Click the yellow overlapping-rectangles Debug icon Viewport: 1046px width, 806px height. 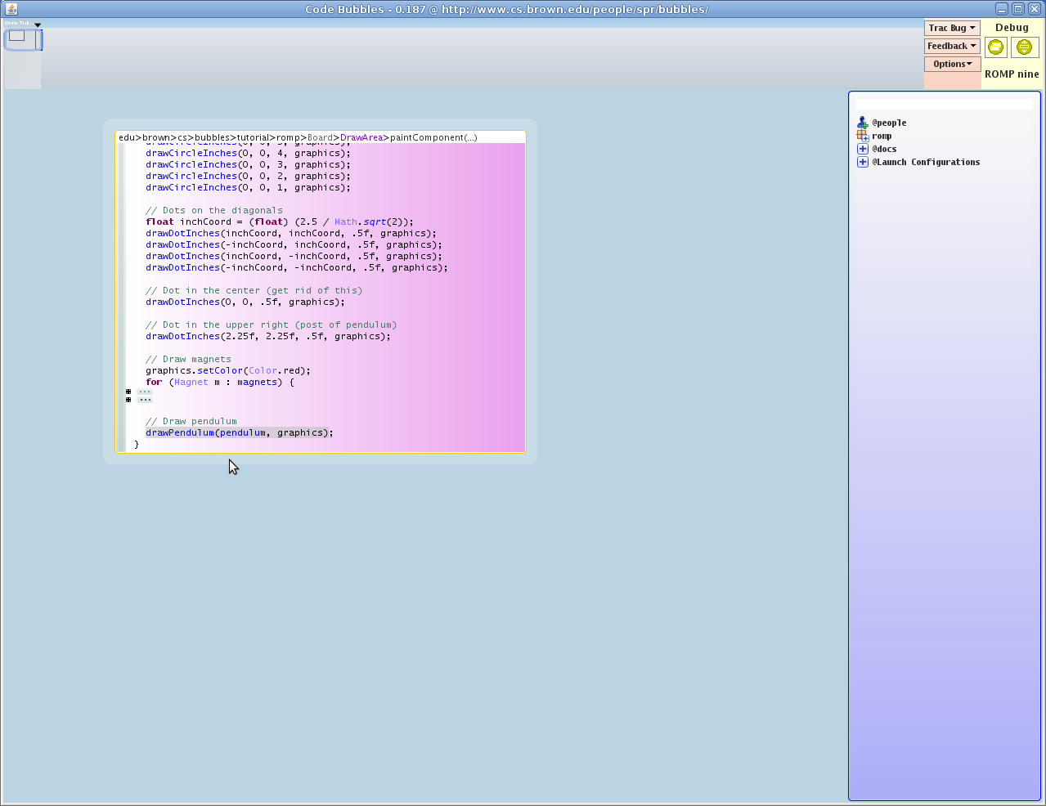[x=995, y=47]
